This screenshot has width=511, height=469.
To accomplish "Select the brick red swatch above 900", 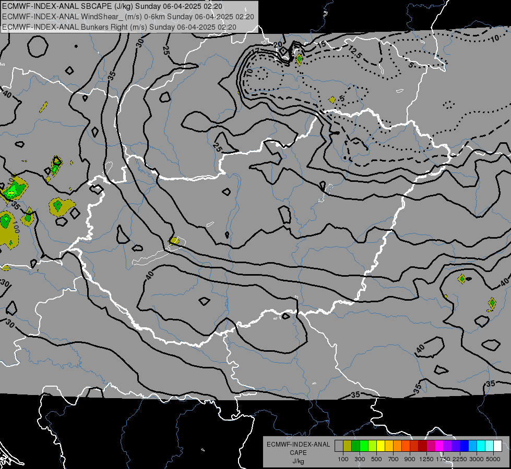I will tap(414, 446).
